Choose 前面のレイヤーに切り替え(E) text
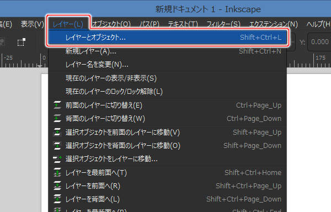 pyautogui.click(x=104, y=105)
